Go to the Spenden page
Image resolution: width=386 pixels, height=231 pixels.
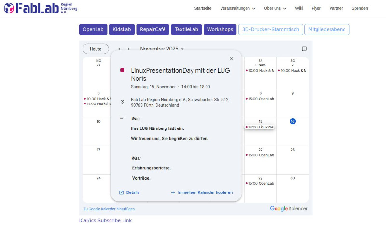(359, 8)
